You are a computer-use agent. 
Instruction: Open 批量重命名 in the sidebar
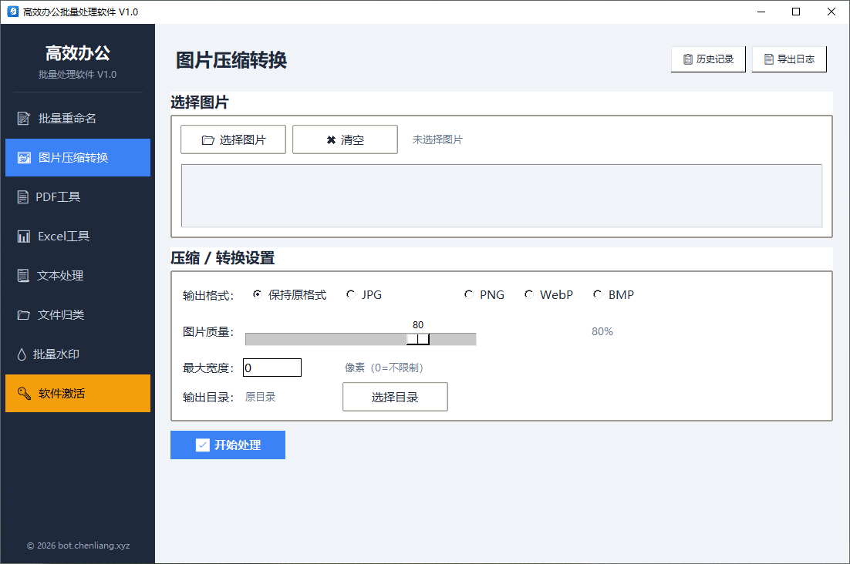pos(78,119)
